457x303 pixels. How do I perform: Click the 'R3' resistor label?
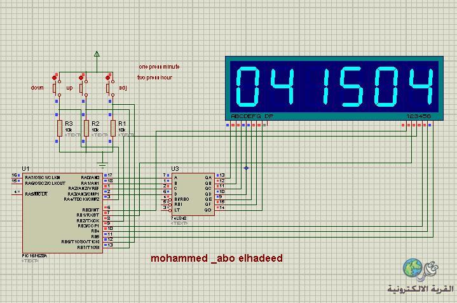click(69, 123)
